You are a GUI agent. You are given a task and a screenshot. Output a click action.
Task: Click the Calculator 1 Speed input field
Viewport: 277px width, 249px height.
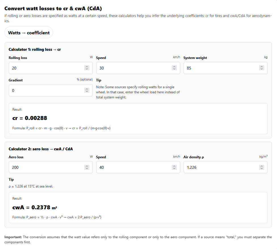(x=133, y=68)
